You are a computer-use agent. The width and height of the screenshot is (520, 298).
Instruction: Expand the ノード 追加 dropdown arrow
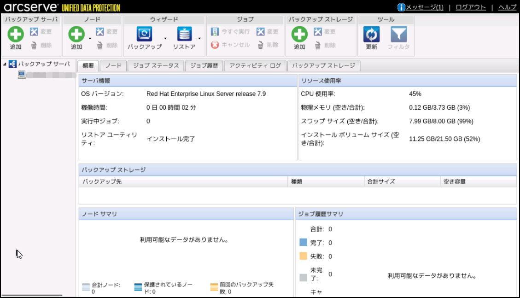(x=90, y=38)
